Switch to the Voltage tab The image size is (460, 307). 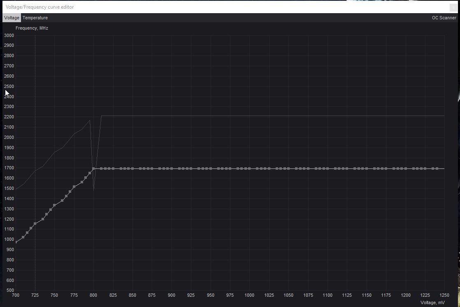pyautogui.click(x=12, y=18)
